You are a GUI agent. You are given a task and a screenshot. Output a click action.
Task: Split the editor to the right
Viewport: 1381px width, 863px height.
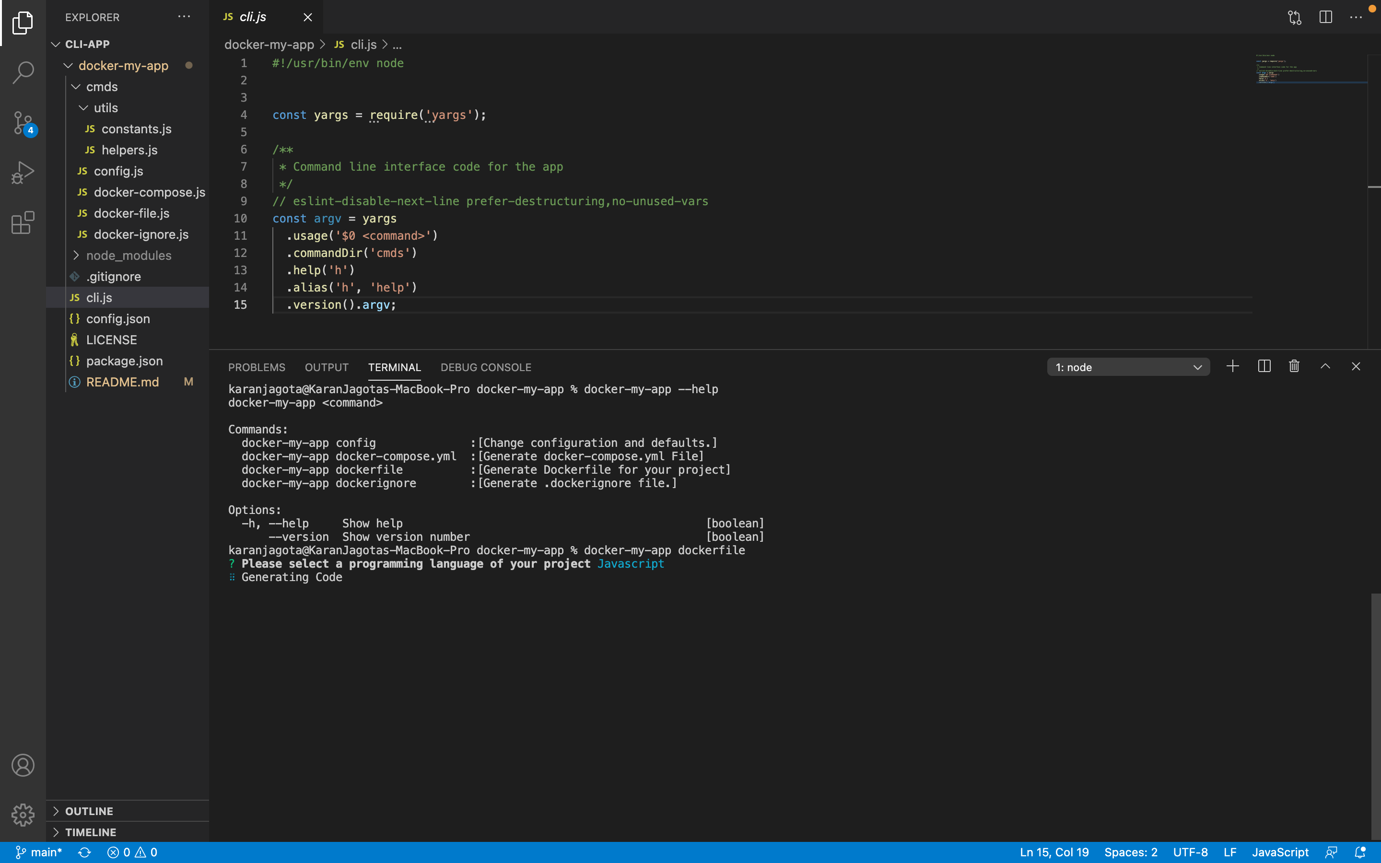tap(1326, 17)
